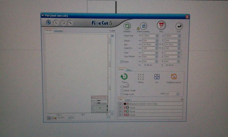Image resolution: width=228 pixels, height=137 pixels.
Task: Click the Offset vertical input field
Action: point(172,41)
